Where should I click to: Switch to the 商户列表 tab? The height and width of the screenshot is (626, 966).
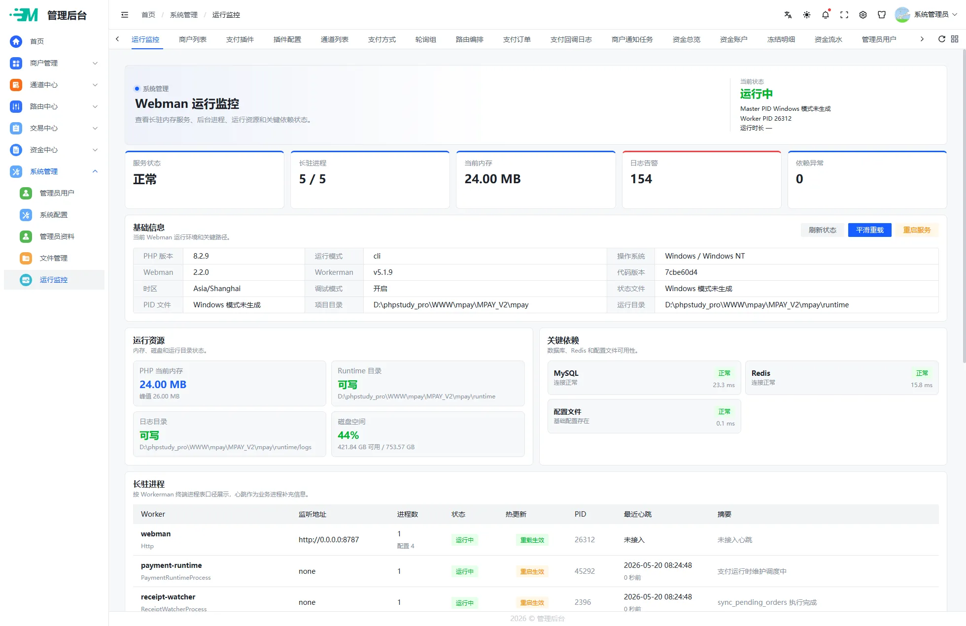tap(193, 39)
